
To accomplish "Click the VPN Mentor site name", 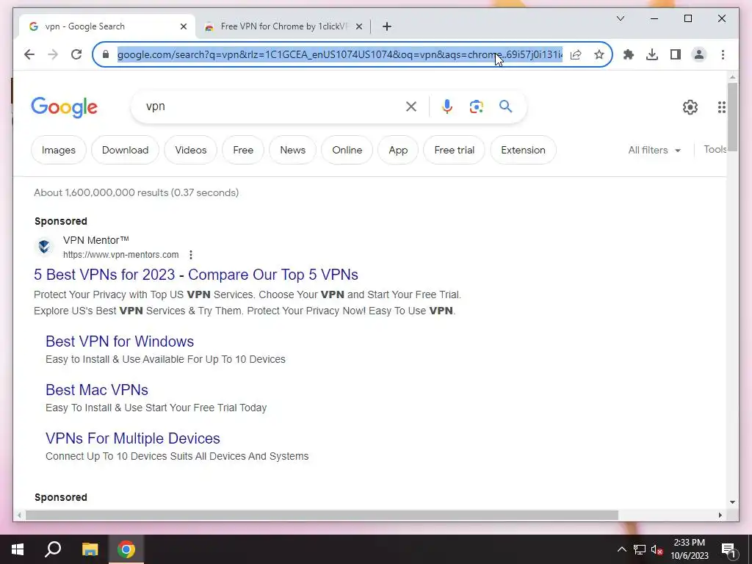I will 96,240.
